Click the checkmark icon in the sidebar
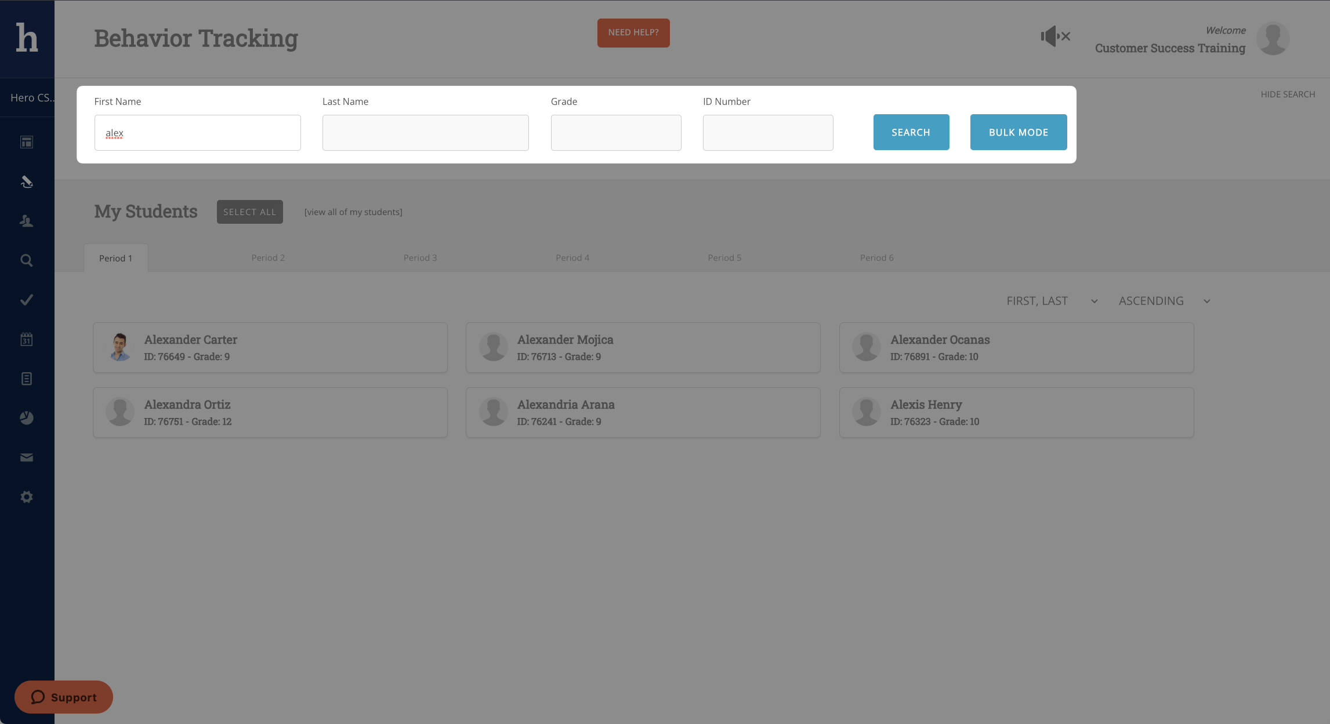This screenshot has height=724, width=1330. coord(27,300)
